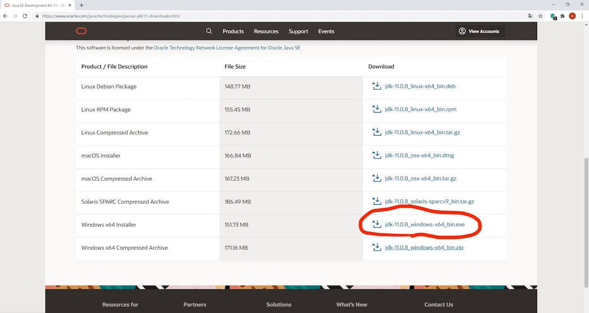
Task: Click download icon for jdk-11.0.8_linux-x64_bin.rpm
Action: (x=377, y=109)
